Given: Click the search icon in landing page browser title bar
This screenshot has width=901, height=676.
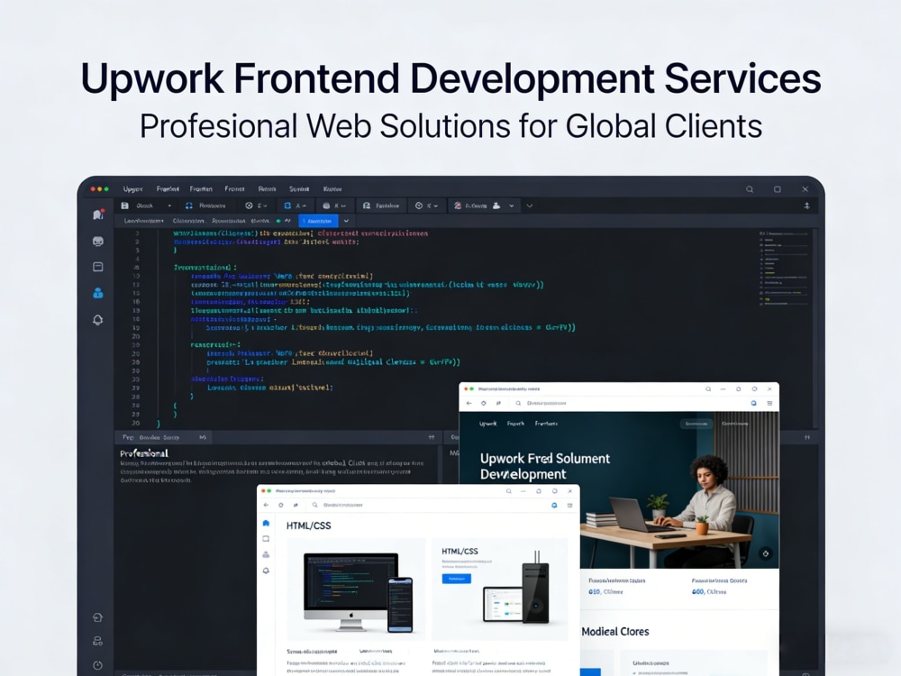Looking at the screenshot, I should coord(708,389).
